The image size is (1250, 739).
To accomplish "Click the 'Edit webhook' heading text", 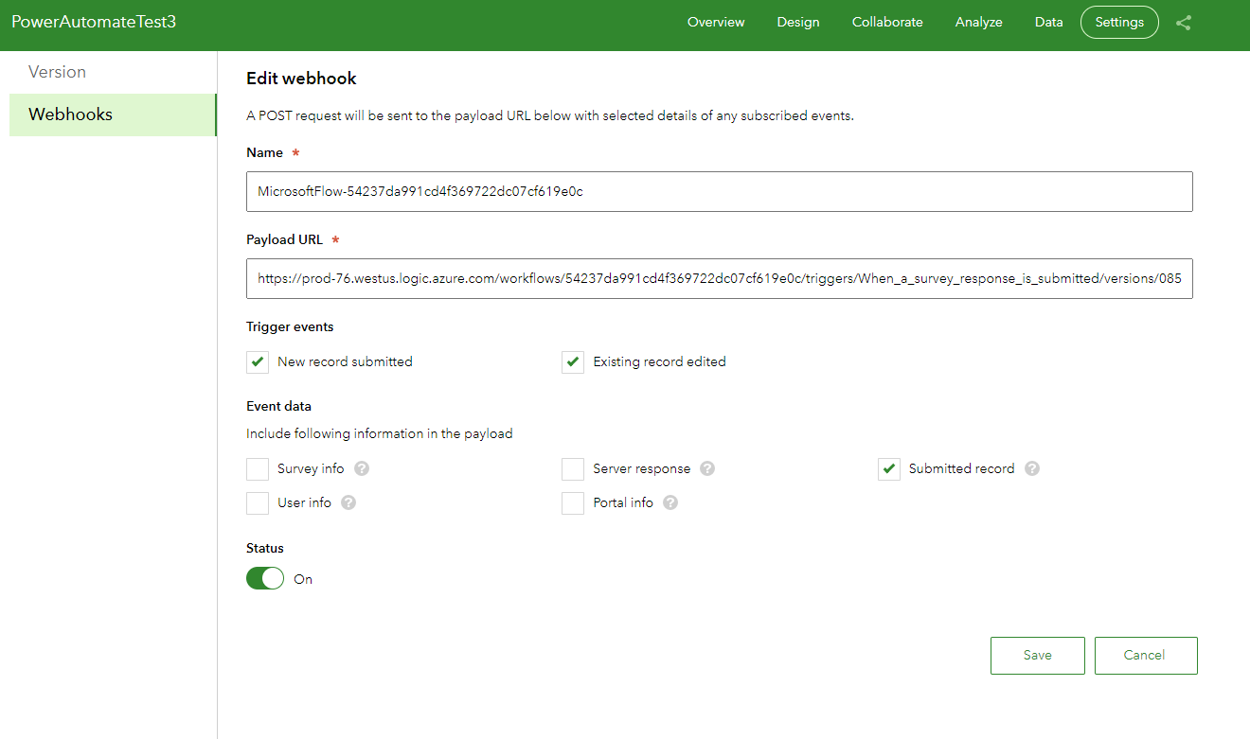I will pyautogui.click(x=301, y=79).
